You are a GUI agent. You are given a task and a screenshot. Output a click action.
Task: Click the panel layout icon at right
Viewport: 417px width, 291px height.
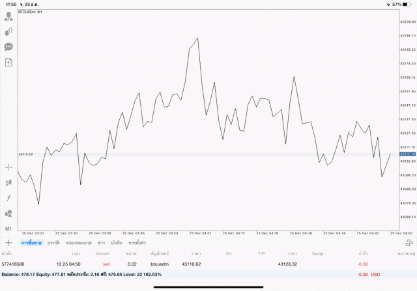tap(410, 242)
